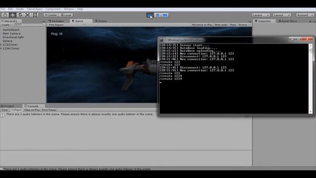Select 1234(Clone) in Hierarchy
Image resolution: width=316 pixels, height=178 pixels.
pyautogui.click(x=11, y=48)
